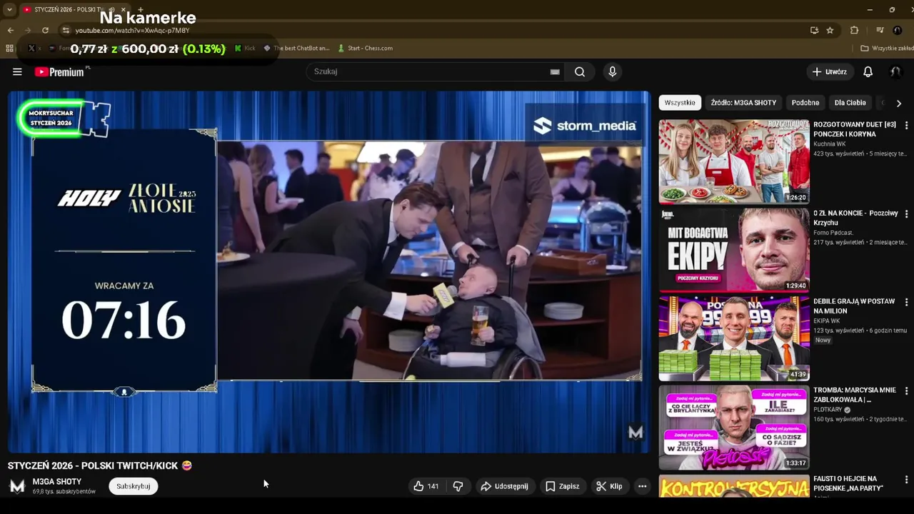Open the M3GA SHOTY channel name link
The image size is (914, 514).
[57, 482]
